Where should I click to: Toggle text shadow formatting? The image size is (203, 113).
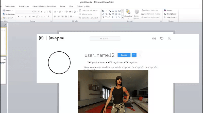(30, 16)
